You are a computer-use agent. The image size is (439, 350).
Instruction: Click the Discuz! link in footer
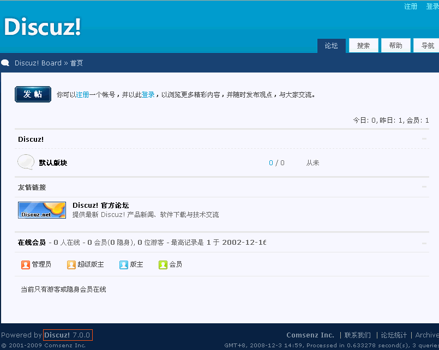click(x=57, y=335)
